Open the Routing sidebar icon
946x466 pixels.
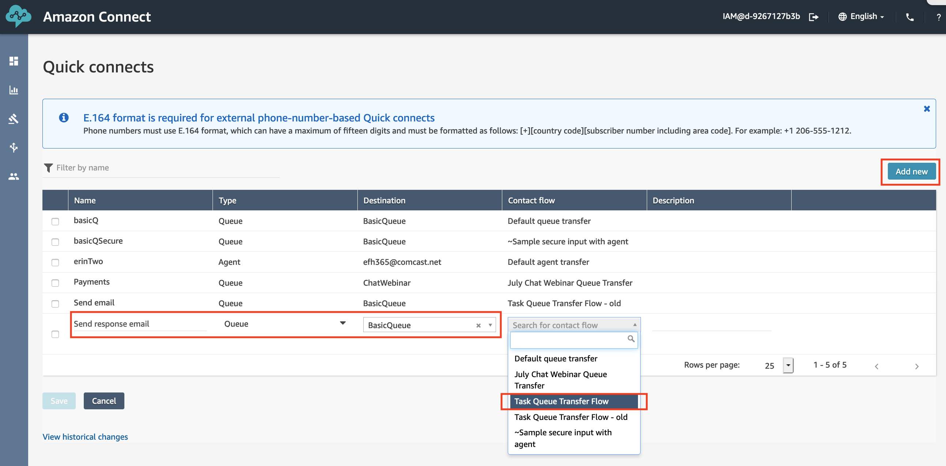tap(14, 119)
